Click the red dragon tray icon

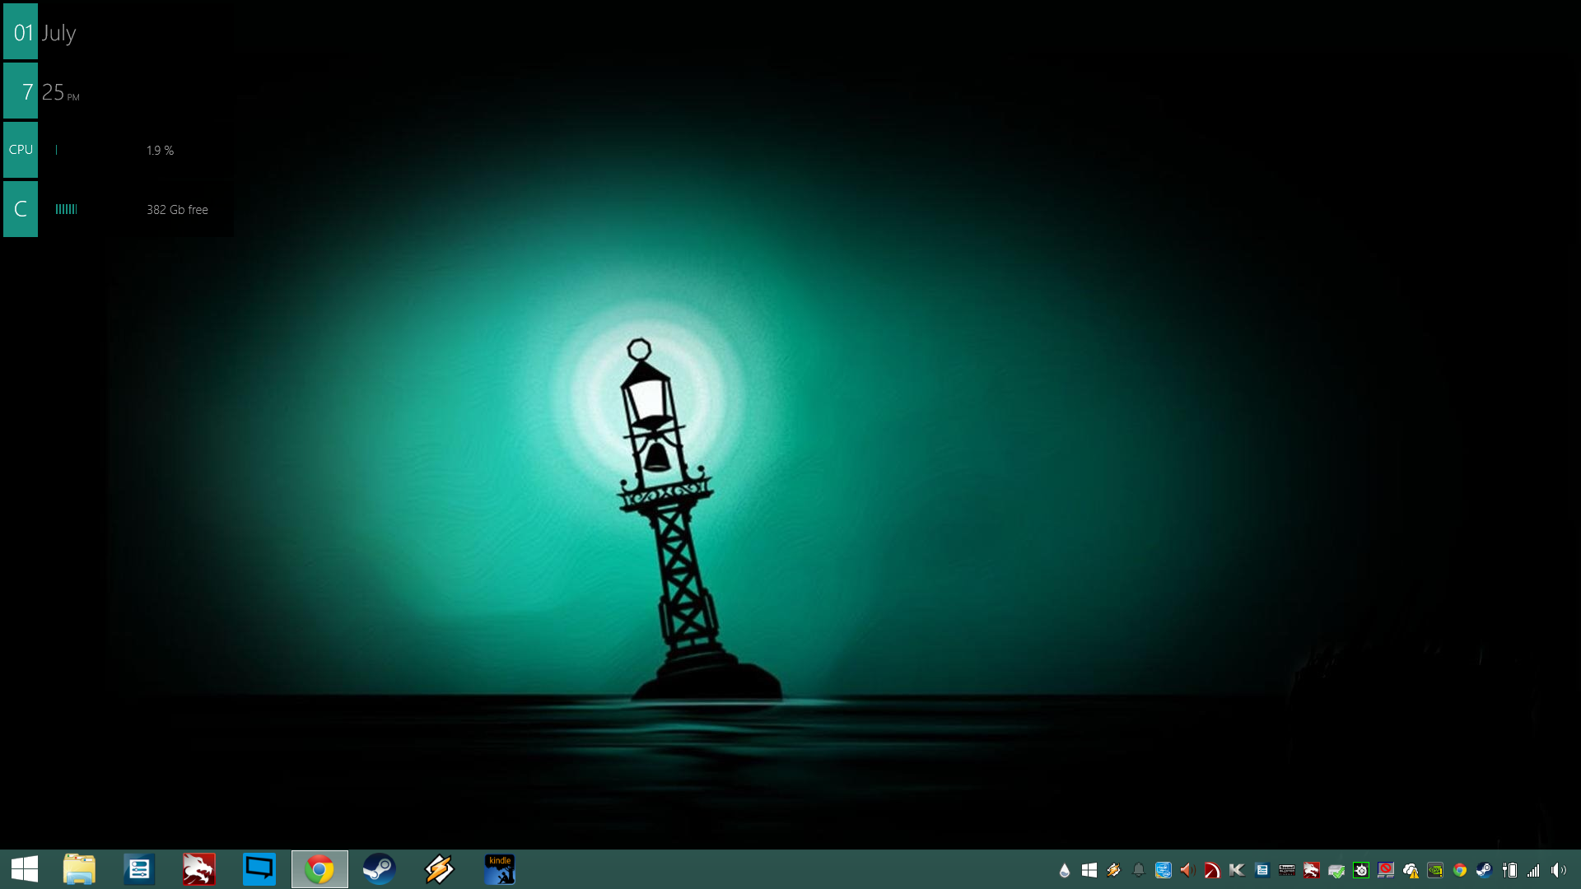click(x=1312, y=870)
